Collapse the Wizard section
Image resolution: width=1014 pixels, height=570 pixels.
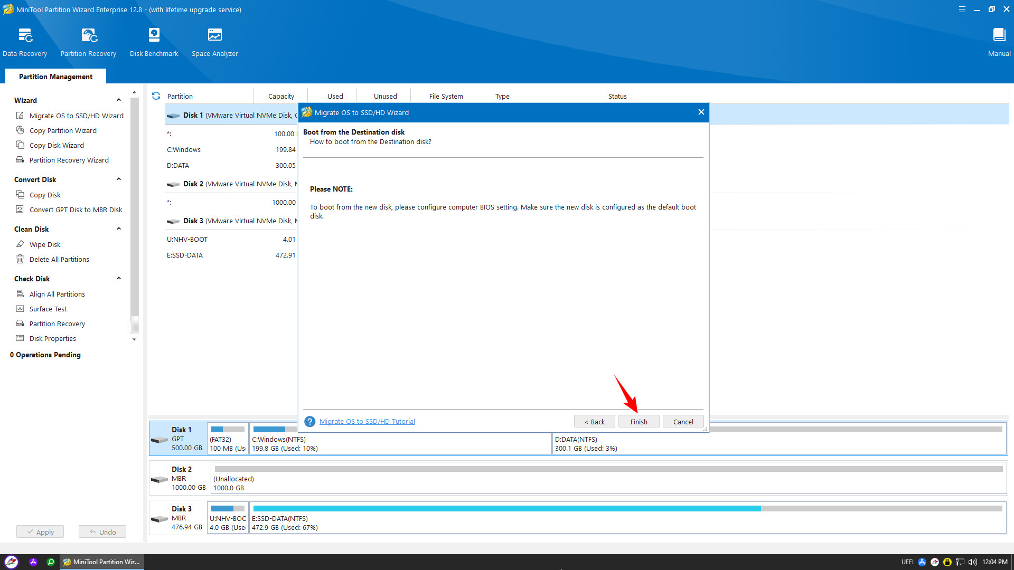pos(119,100)
